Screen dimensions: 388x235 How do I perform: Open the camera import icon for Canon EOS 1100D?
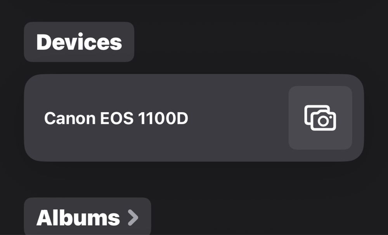point(320,118)
